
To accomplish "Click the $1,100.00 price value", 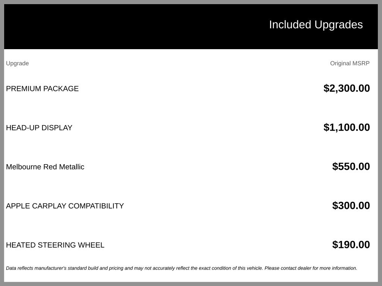I will (x=347, y=127).
